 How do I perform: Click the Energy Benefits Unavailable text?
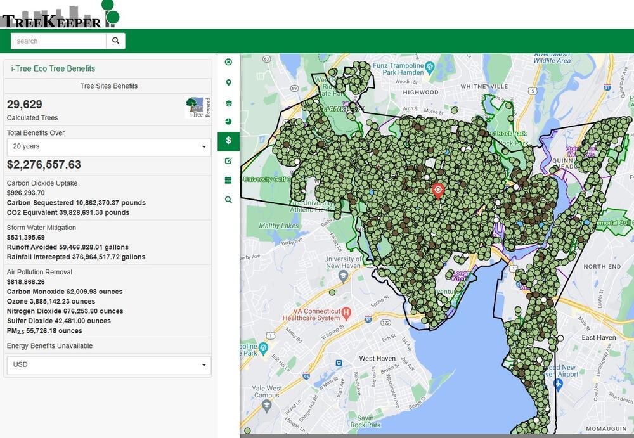tap(49, 346)
